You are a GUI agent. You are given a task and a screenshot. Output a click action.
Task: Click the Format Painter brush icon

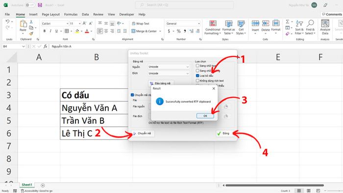click(31, 33)
